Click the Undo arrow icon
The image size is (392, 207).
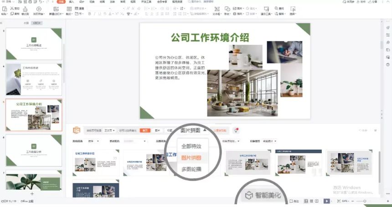point(41,2)
